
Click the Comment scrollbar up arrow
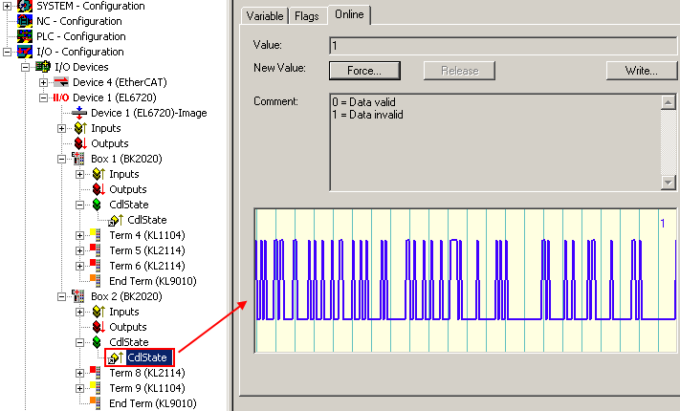[669, 102]
